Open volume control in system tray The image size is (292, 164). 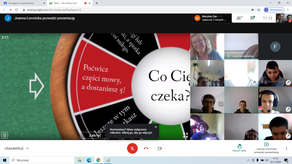point(267,160)
